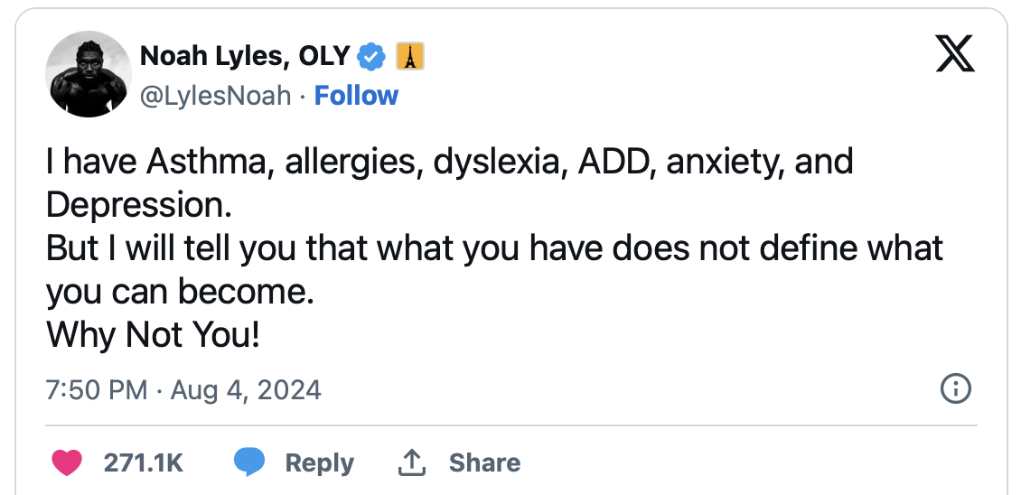Click the 'Reply' text label

coord(319,462)
